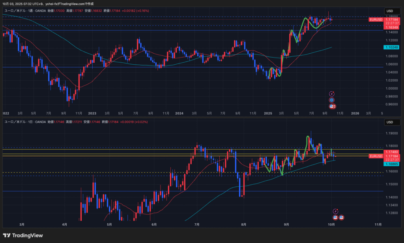Click the left US flag icon on daily chart
This screenshot has width=404, height=243.
tap(335, 217)
